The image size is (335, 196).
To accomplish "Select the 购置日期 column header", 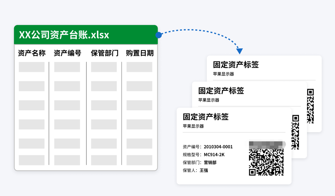I will [140, 53].
